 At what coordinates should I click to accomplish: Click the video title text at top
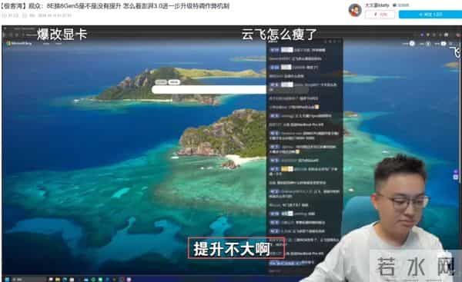coord(115,6)
